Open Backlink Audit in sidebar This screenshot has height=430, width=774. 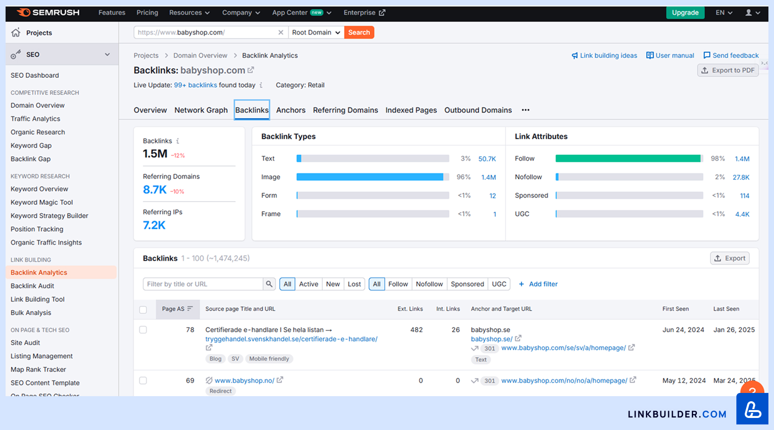tap(33, 286)
